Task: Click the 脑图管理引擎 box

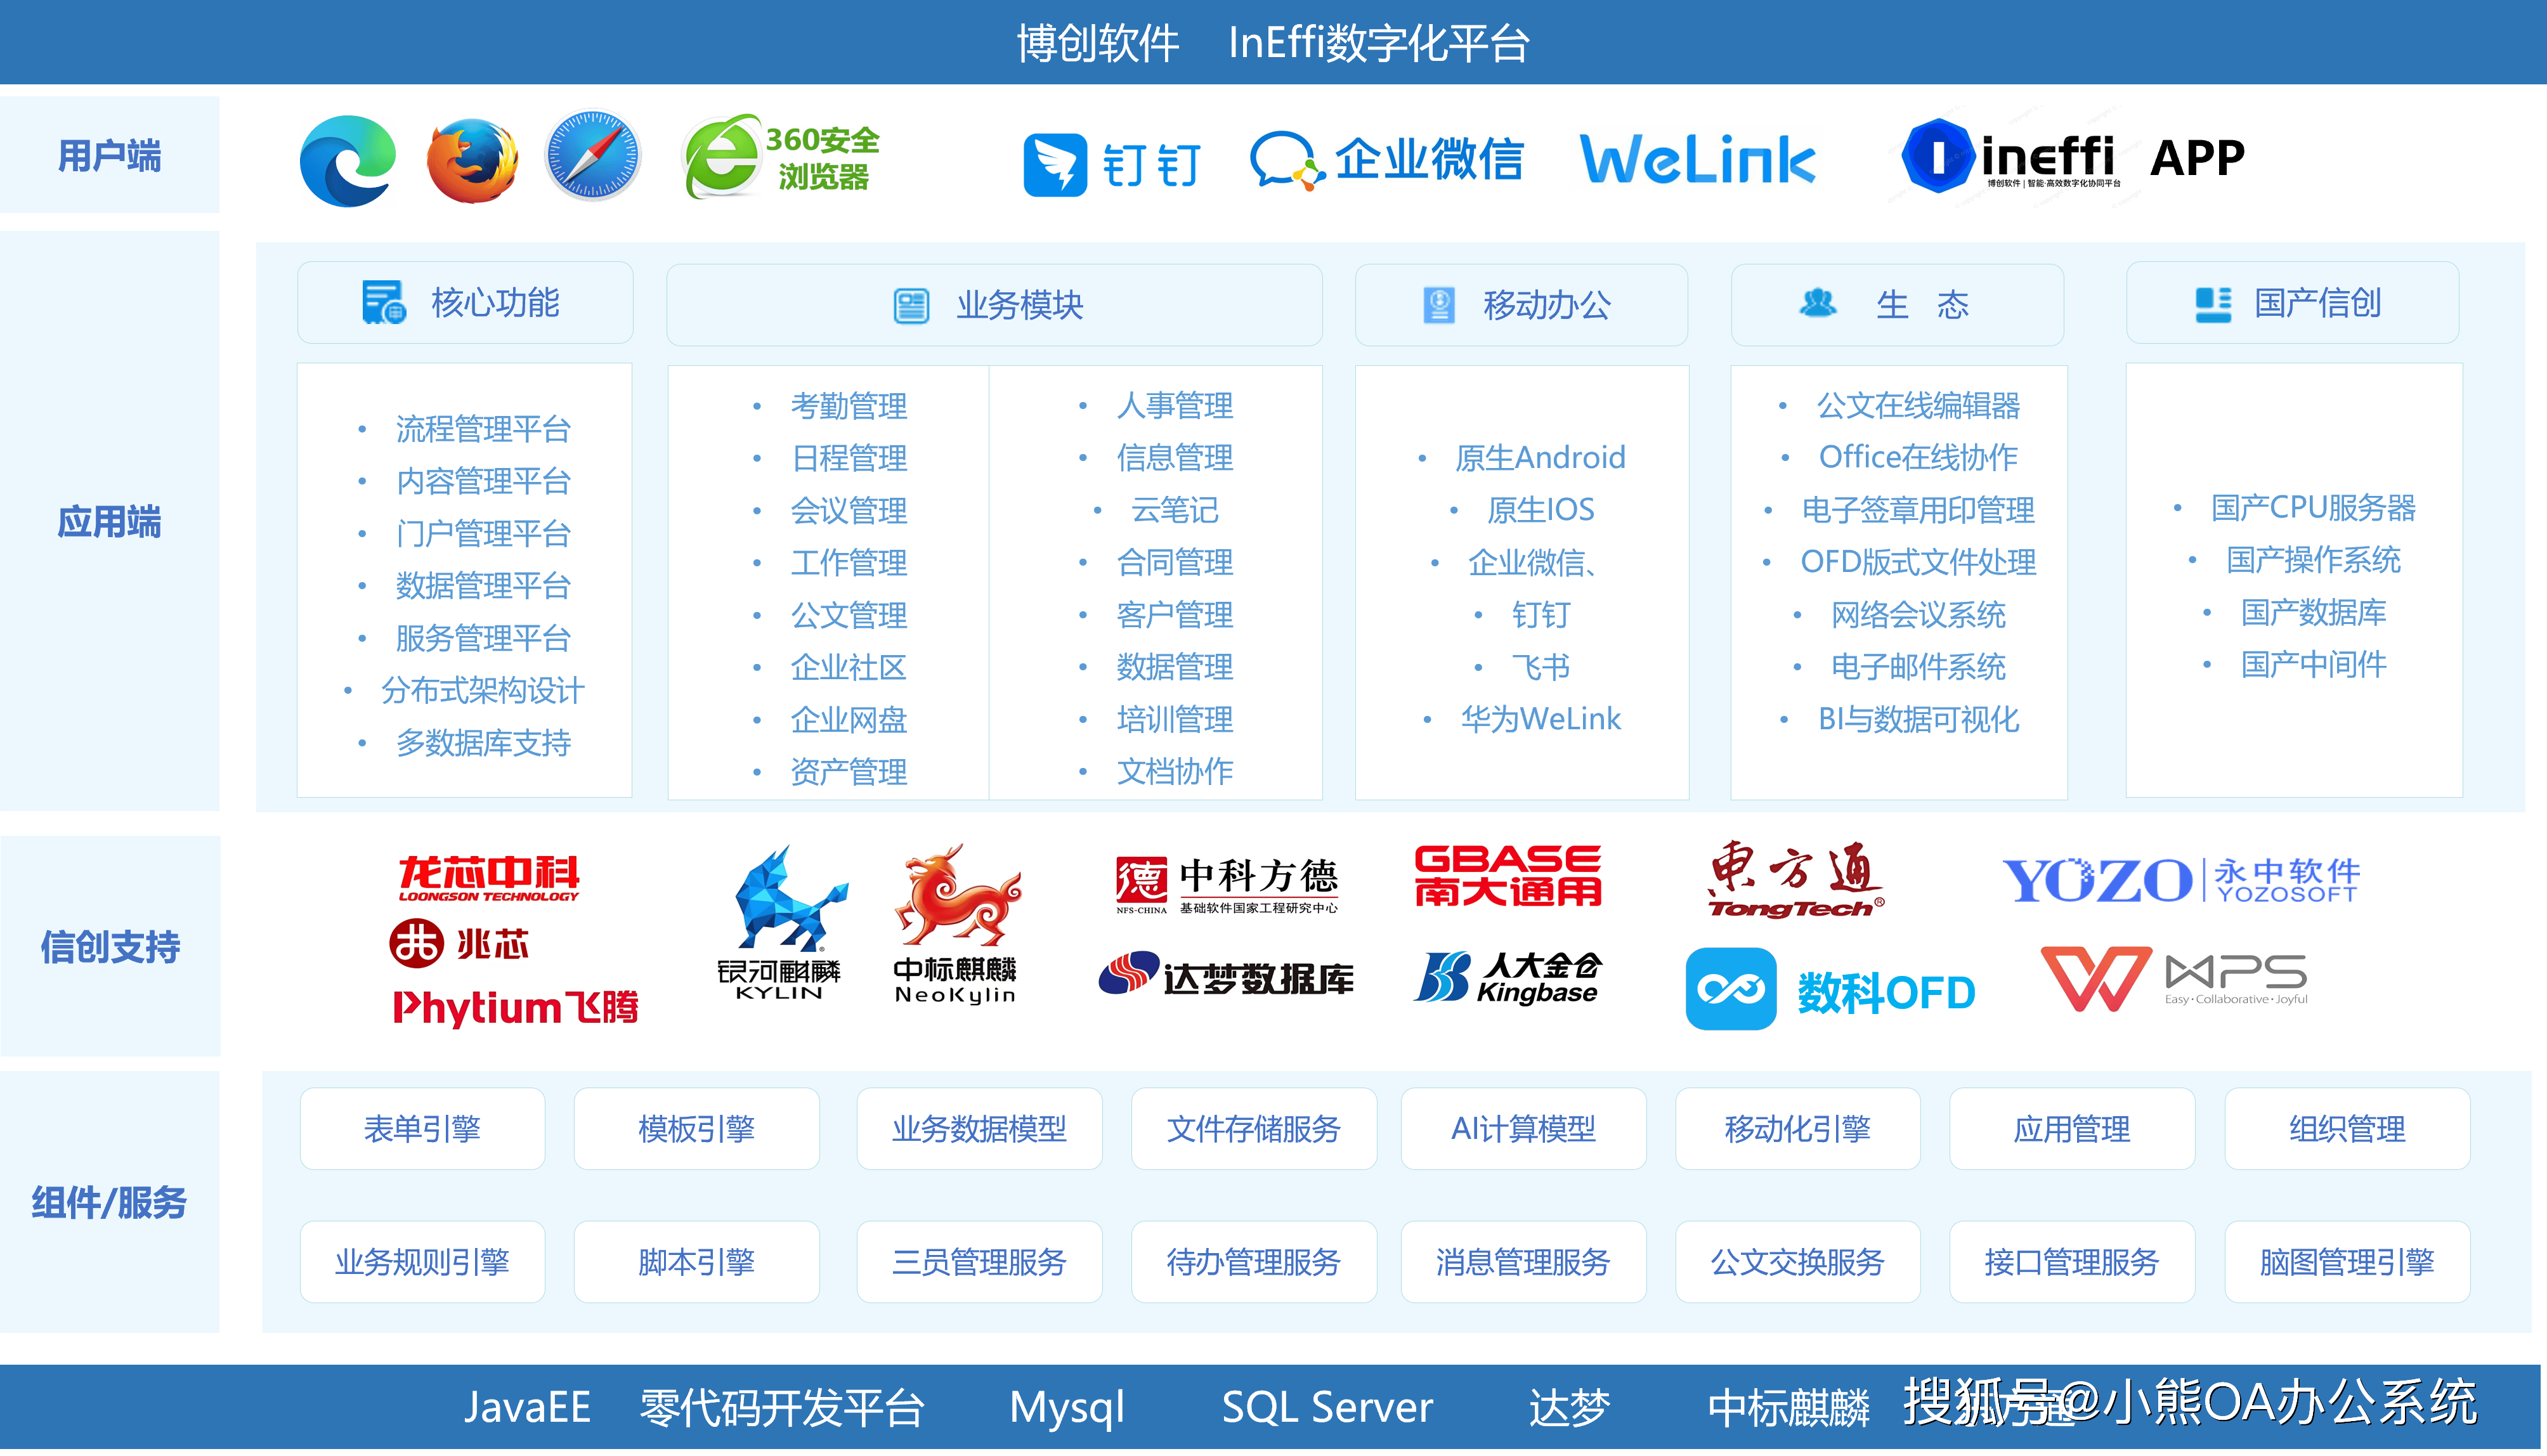Action: coord(2348,1263)
